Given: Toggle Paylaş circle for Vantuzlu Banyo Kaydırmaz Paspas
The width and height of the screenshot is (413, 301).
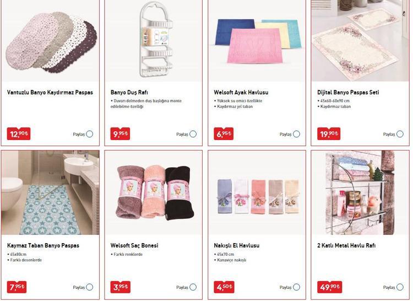Looking at the screenshot, I should (90, 134).
